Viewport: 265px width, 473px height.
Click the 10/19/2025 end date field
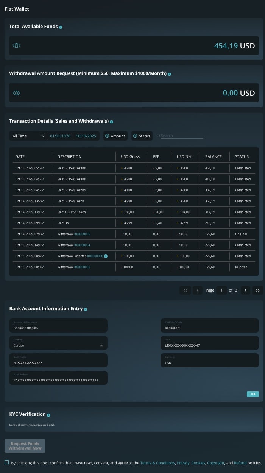pyautogui.click(x=86, y=136)
